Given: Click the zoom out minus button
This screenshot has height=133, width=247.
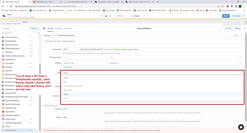Looking at the screenshot, I should pos(116,16).
